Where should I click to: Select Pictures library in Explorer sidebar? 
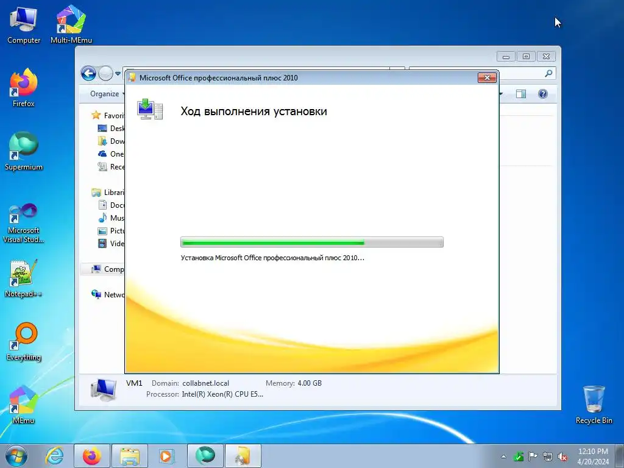[111, 230]
